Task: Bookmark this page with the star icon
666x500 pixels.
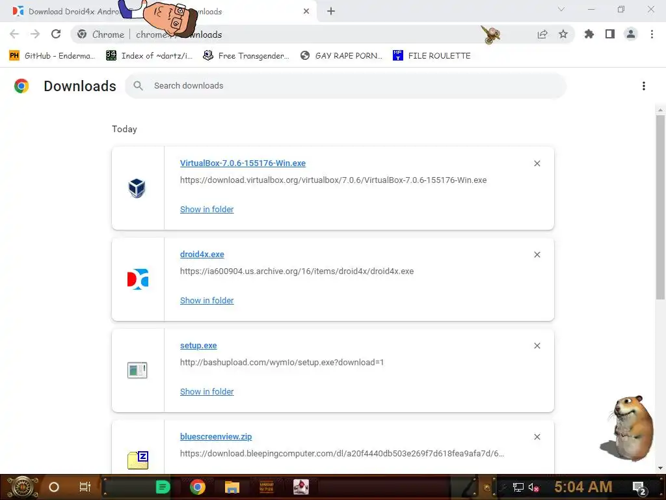Action: (x=563, y=34)
